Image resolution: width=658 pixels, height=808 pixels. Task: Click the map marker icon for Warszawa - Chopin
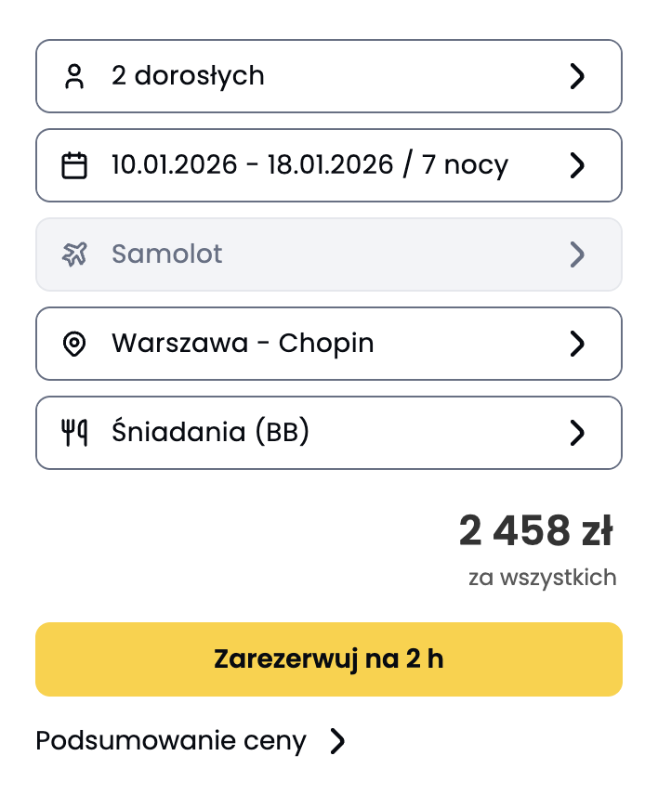pyautogui.click(x=74, y=343)
